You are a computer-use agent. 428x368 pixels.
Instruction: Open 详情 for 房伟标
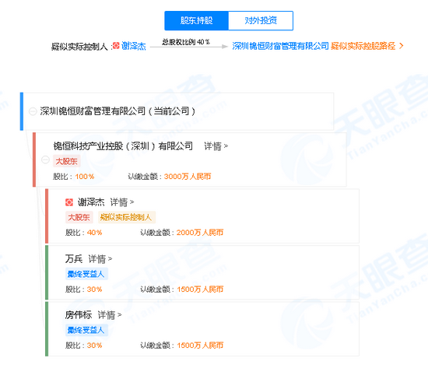click(x=110, y=315)
